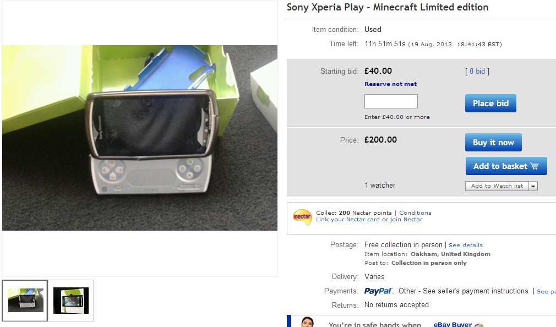Click the basket cart icon

coord(534,166)
